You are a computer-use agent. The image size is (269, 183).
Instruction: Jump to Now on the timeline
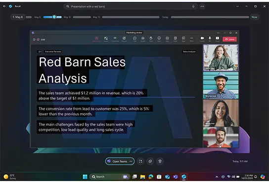tap(254, 17)
